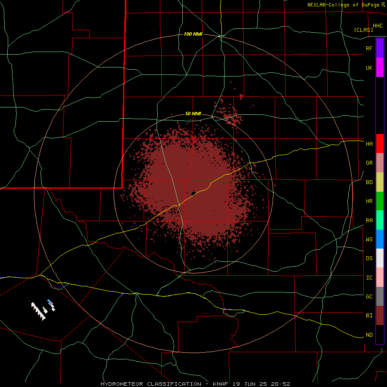Viewport: 387px width, 387px height.
Task: Click the ND legend label
Action: tap(369, 335)
